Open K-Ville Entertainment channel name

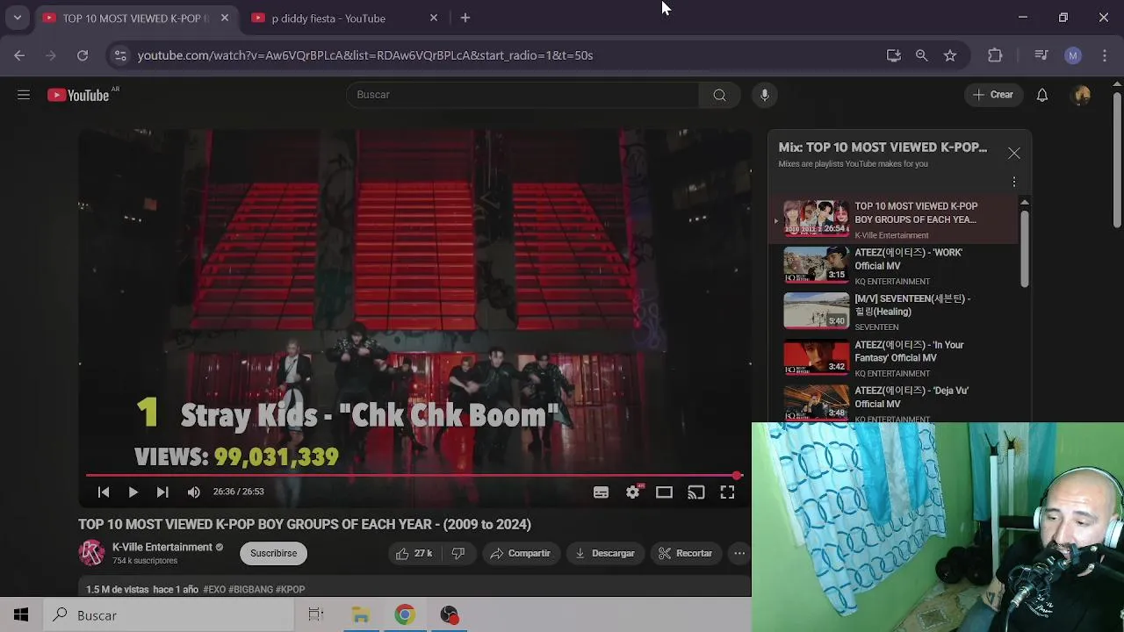point(162,547)
